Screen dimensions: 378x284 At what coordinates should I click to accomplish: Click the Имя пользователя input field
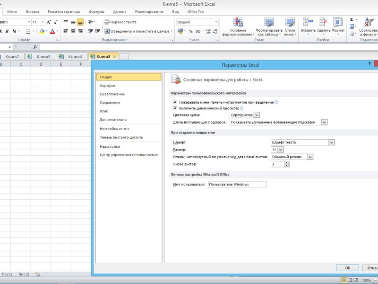tap(238, 184)
